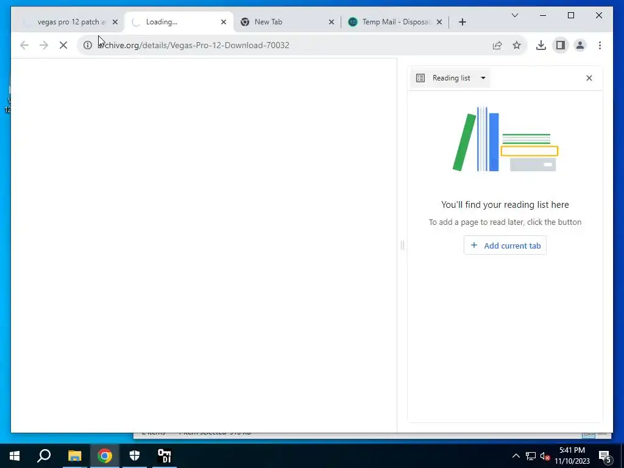624x468 pixels.
Task: Open the tab search chevron
Action: pos(514,15)
